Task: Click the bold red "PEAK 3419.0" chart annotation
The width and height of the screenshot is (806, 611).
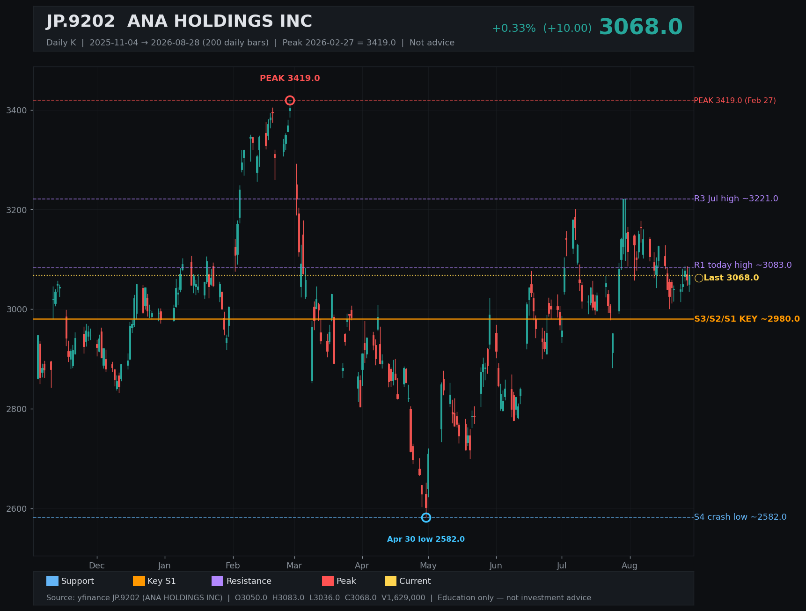Action: 290,78
